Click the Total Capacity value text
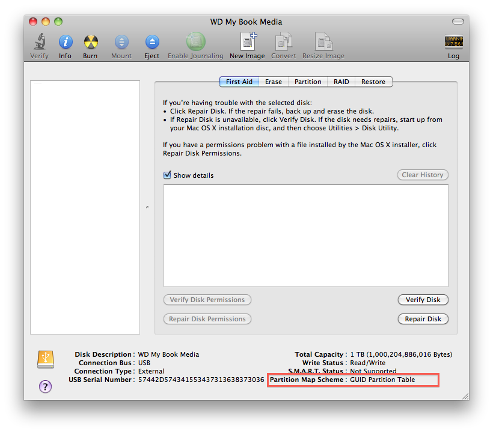This screenshot has width=493, height=433. (x=401, y=354)
